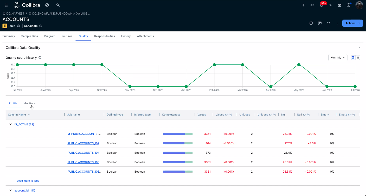
Task: Switch to chart view toggle
Action: 353,58
